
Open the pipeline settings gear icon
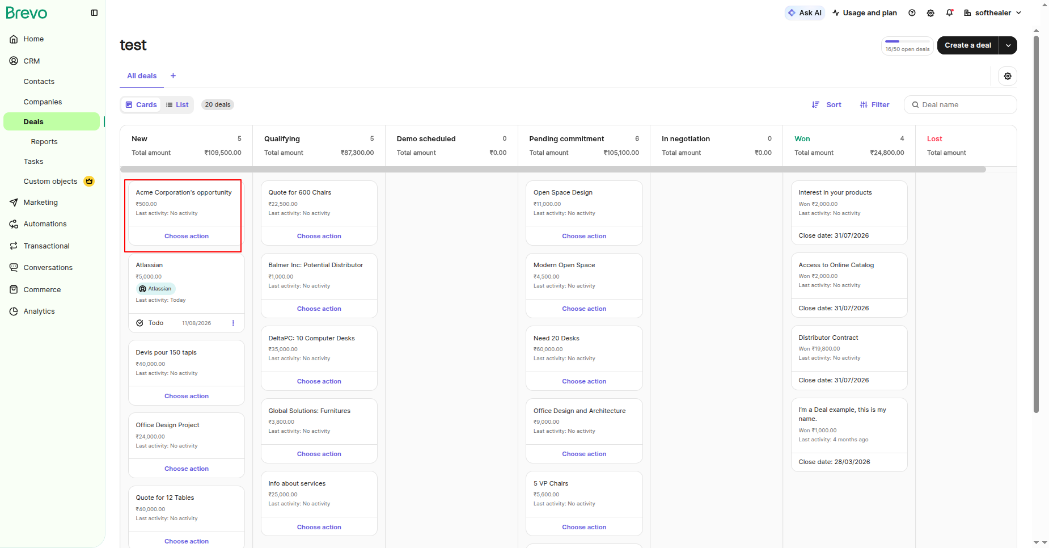(x=1008, y=76)
